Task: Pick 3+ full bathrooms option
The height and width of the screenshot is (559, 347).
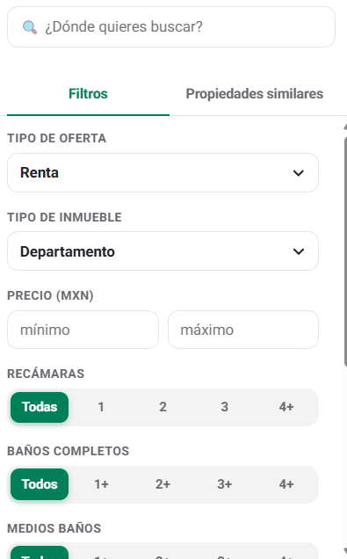Action: [x=224, y=484]
